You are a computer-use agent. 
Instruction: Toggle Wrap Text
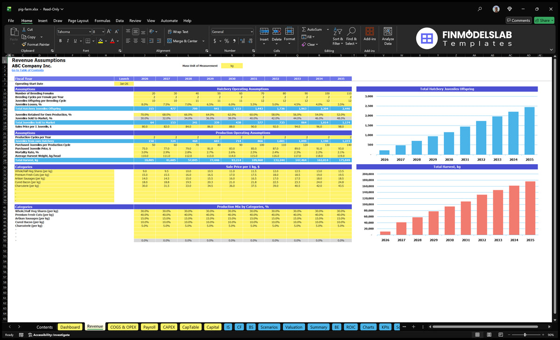click(178, 32)
